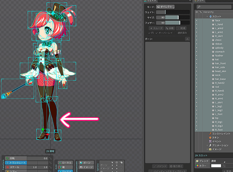This screenshot has width=233, height=172.
Task: Click the key icon next to カラー swatch
Action: click(x=224, y=166)
